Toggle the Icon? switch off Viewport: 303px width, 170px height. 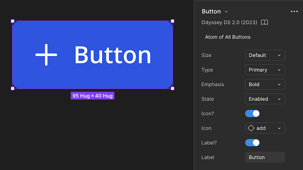coord(252,113)
